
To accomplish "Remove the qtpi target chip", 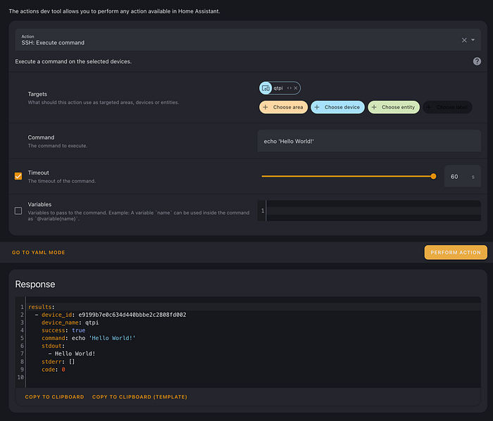I will pyautogui.click(x=296, y=88).
